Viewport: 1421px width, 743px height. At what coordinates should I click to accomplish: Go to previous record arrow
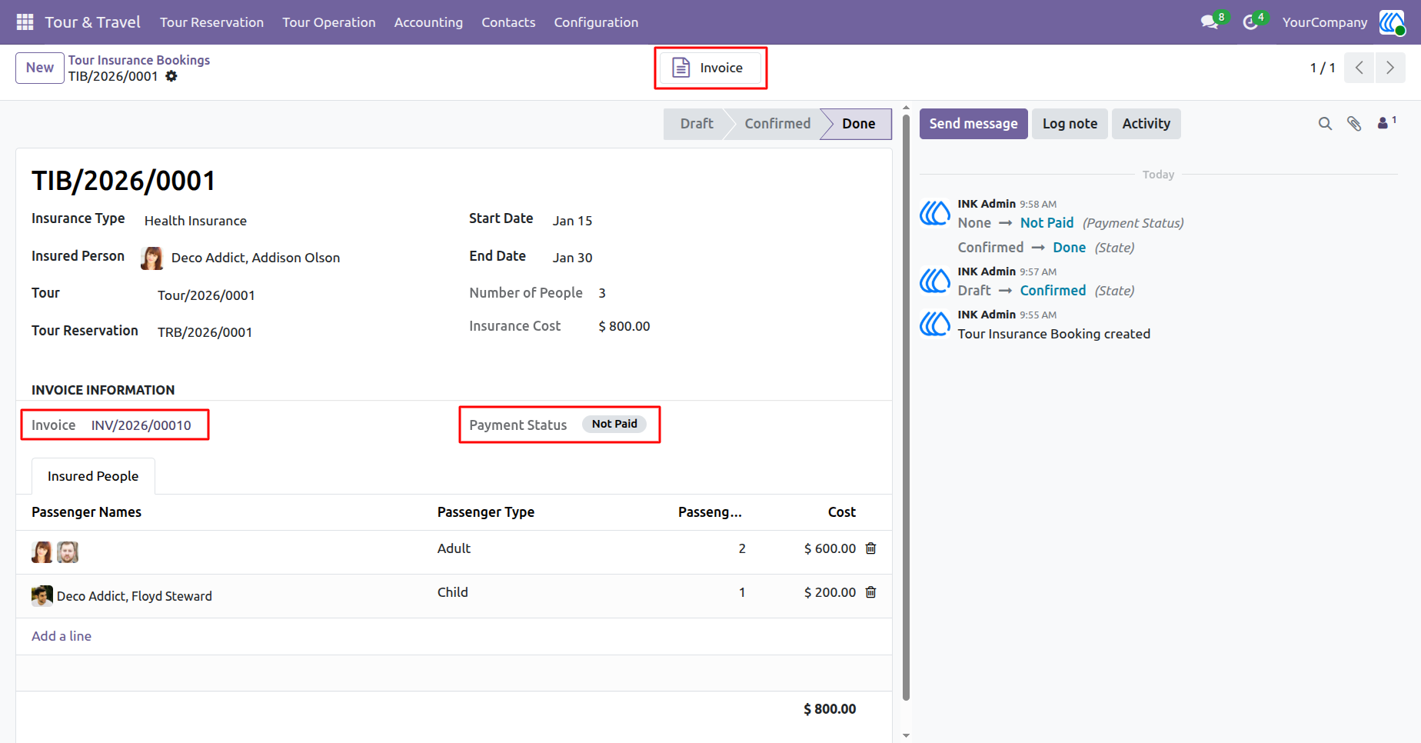1359,68
